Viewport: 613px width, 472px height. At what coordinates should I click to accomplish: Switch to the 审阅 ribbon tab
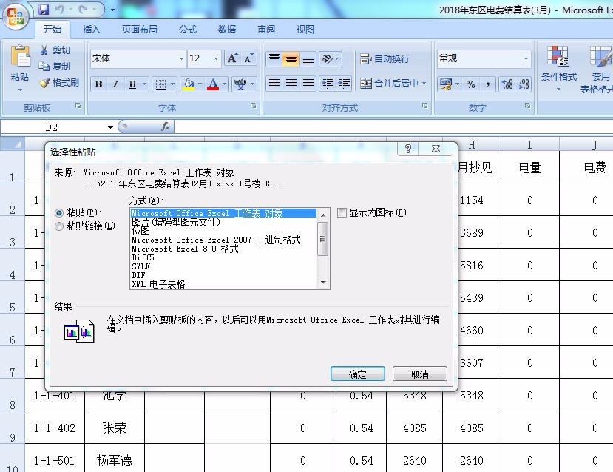point(266,30)
